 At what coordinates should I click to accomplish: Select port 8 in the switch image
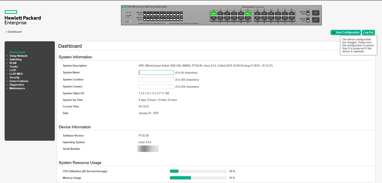234,18
